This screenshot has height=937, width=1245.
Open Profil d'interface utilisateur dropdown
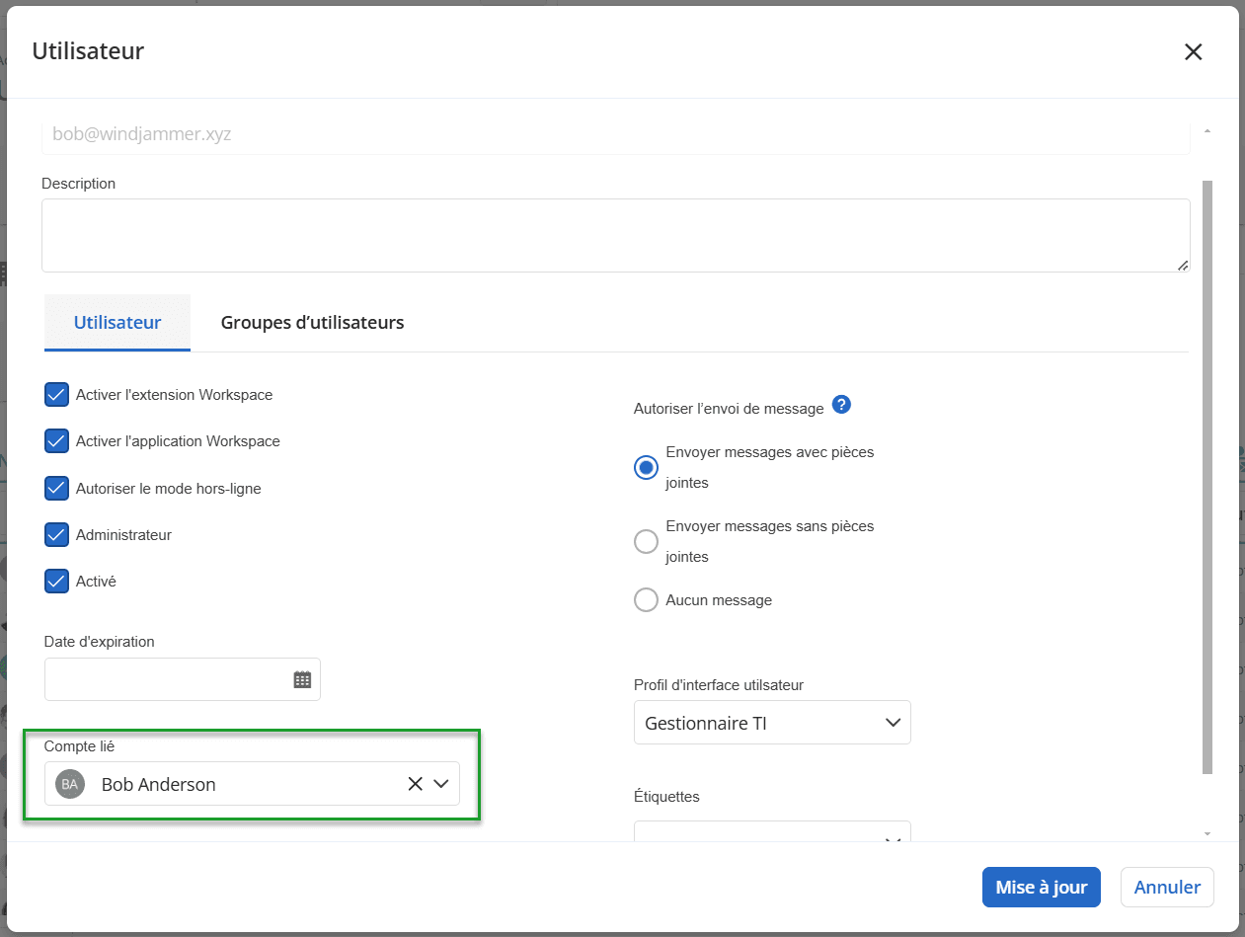pos(771,723)
